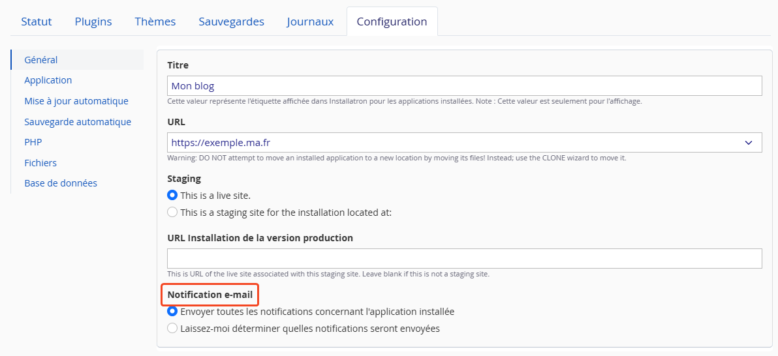Go to the Sauvegardes tab
The image size is (778, 356).
click(231, 22)
